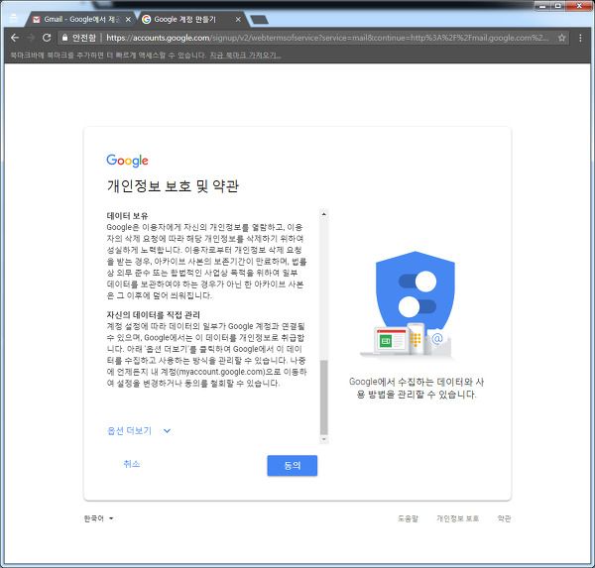Close the Google 계정 만들기 tab
Viewport: 595px width, 568px height.
(x=238, y=20)
